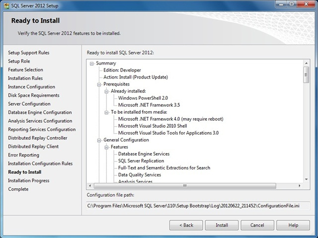Open Help for this setup page

293,225
